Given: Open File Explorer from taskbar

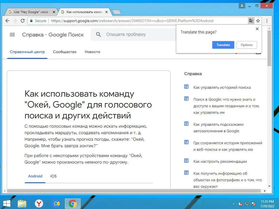Looking at the screenshot, I should pos(22,204).
